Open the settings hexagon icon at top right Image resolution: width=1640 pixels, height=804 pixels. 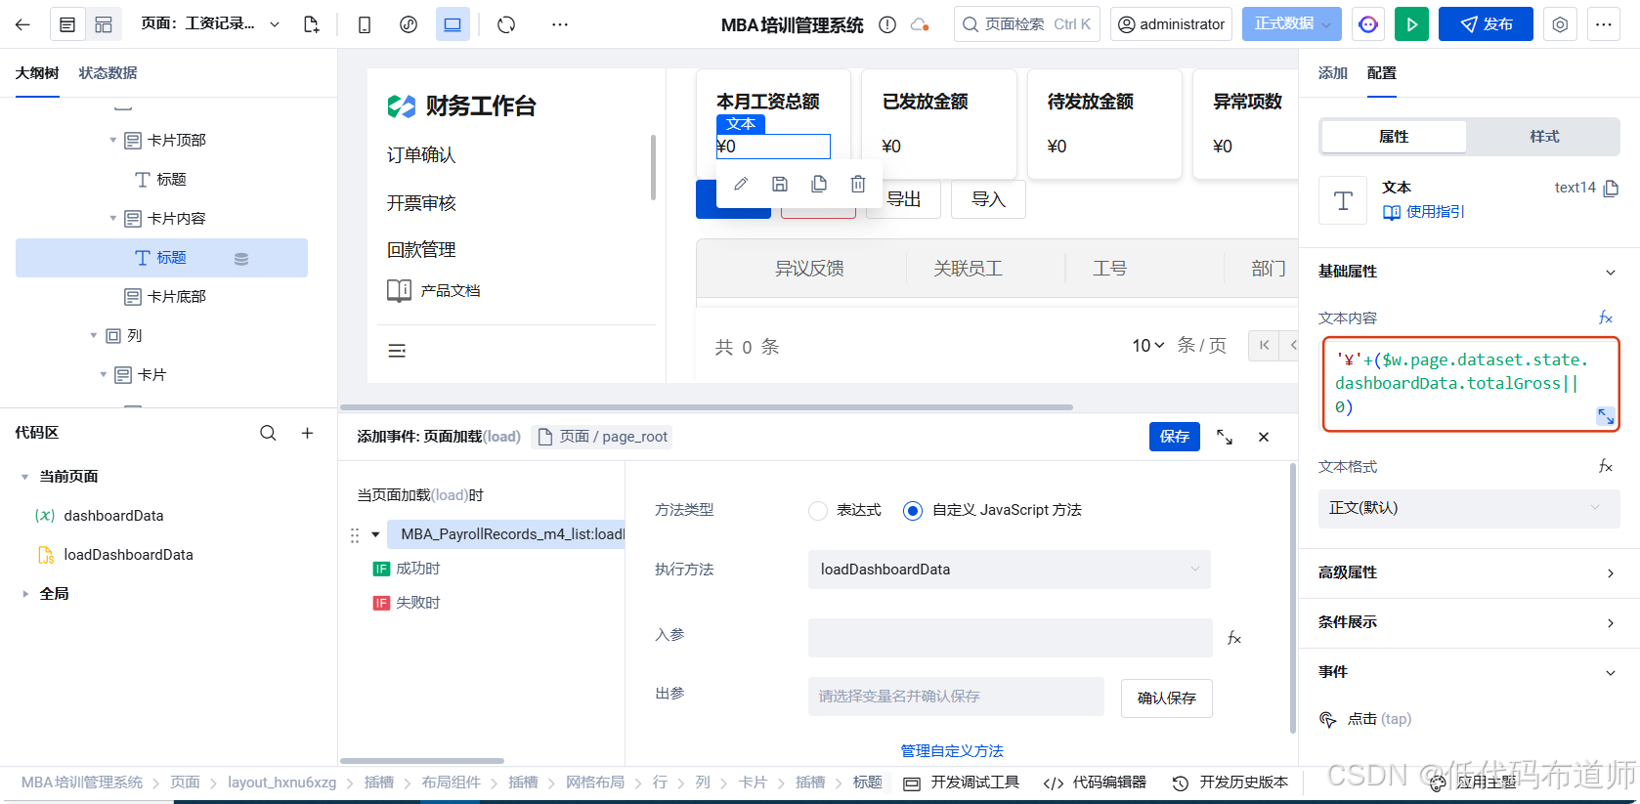1560,24
